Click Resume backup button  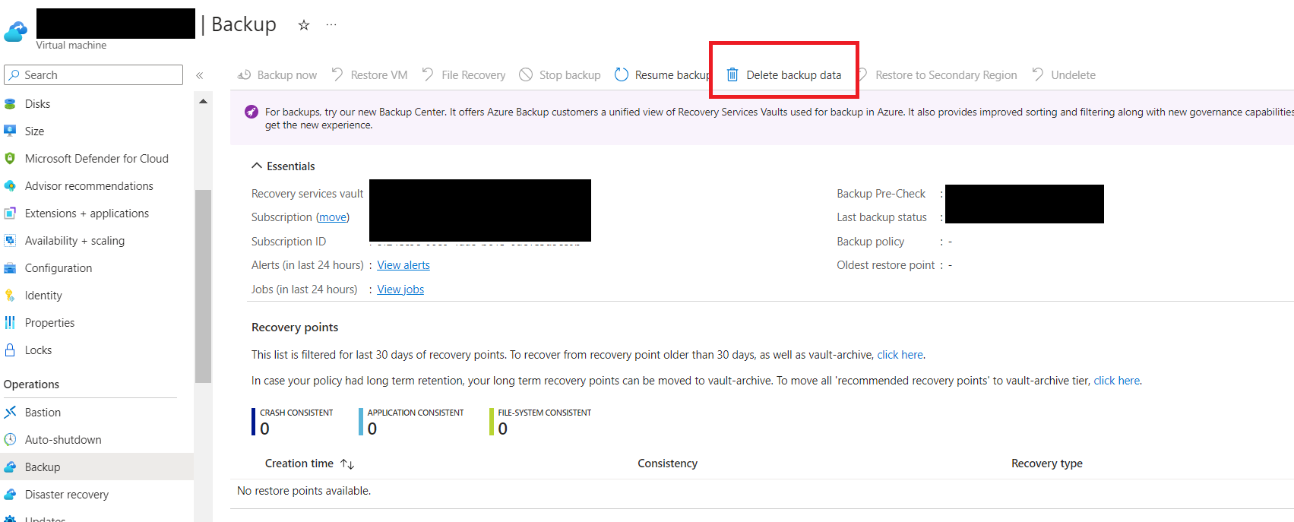(x=663, y=75)
